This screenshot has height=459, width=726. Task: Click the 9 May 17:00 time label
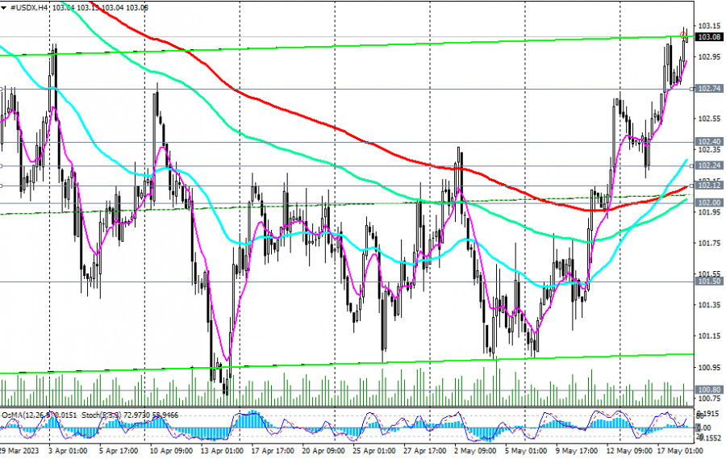pyautogui.click(x=575, y=451)
